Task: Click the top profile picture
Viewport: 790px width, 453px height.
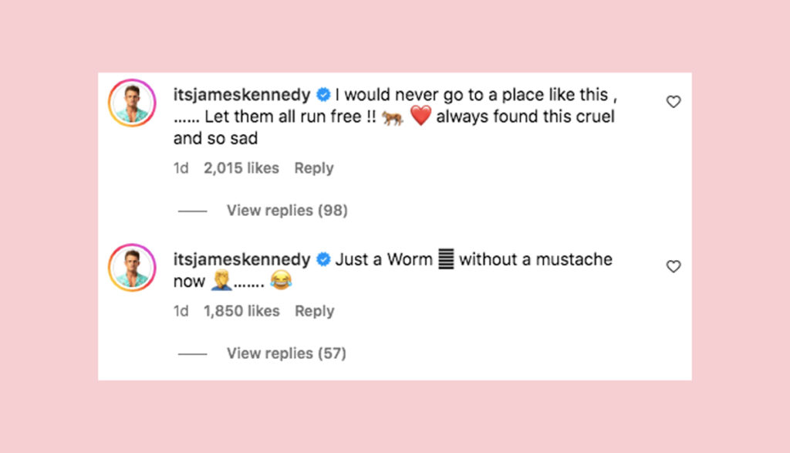Action: (131, 103)
